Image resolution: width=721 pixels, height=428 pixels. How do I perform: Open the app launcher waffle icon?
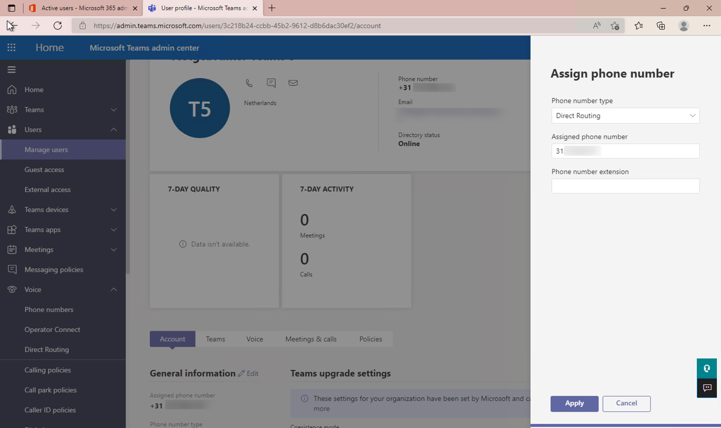pos(11,48)
